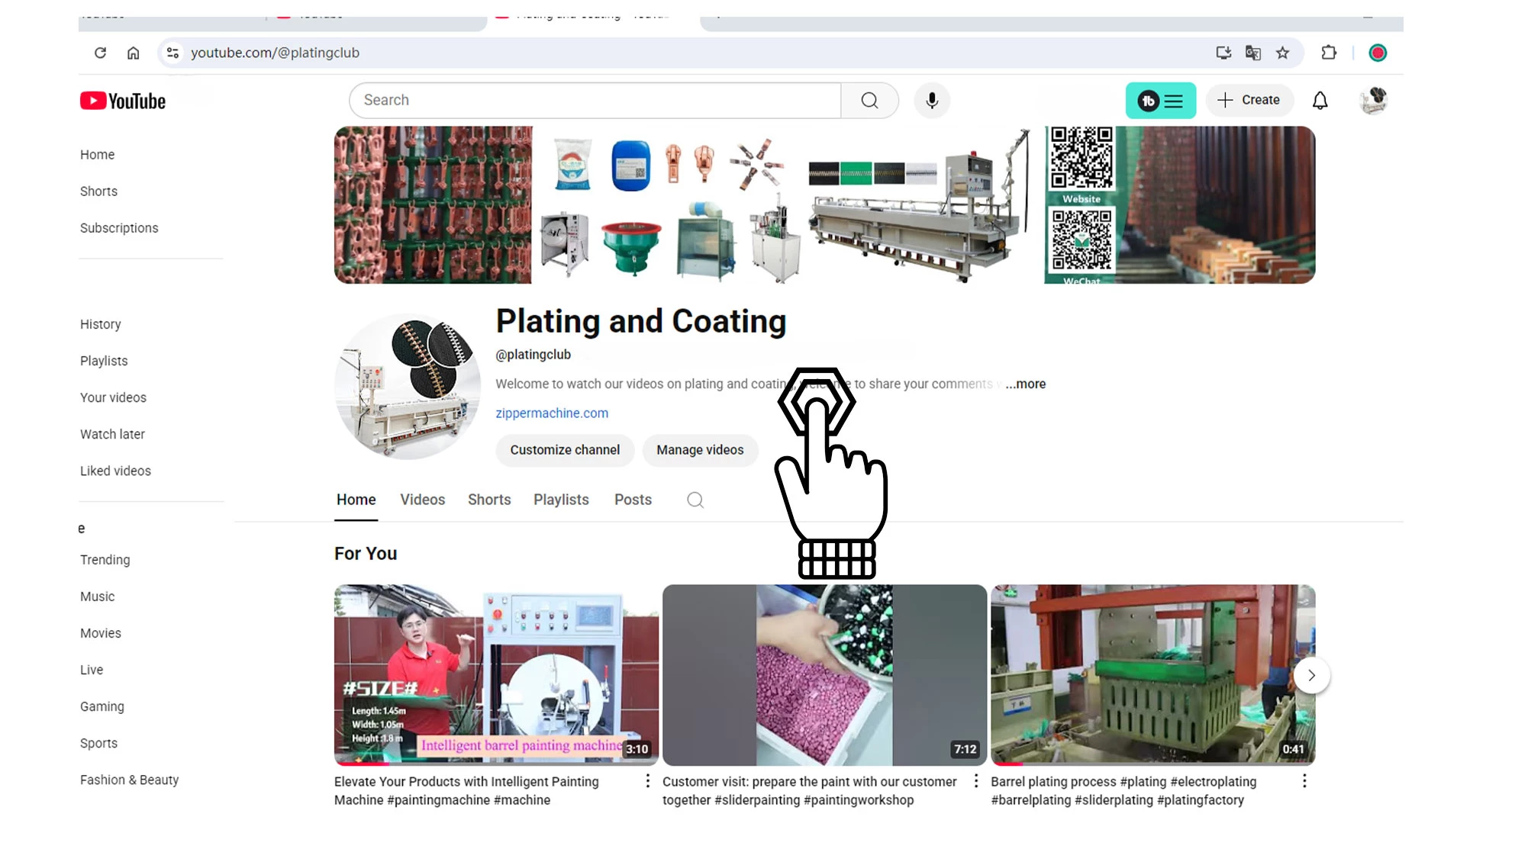Open History in the sidebar
1515x849 pixels.
100,324
